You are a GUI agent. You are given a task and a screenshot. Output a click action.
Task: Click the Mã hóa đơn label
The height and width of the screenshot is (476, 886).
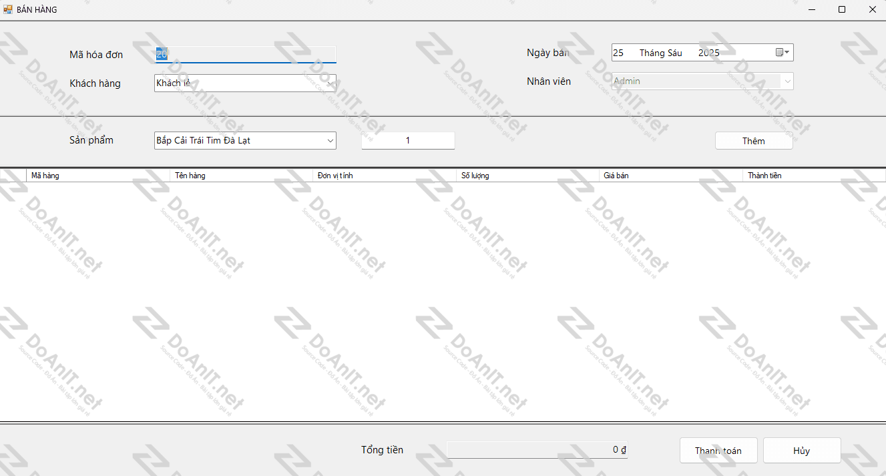pos(96,55)
